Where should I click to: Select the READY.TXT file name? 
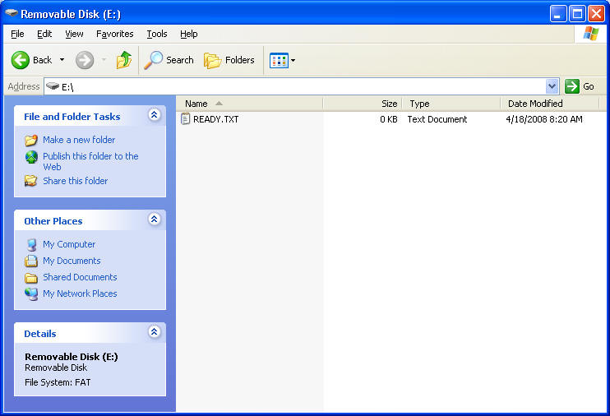click(216, 119)
